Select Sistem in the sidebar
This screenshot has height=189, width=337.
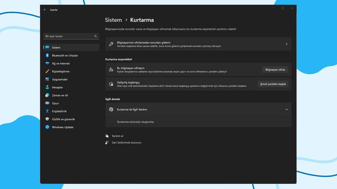56,48
